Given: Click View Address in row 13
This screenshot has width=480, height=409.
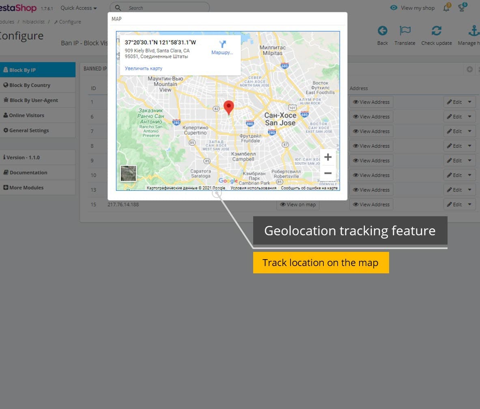Looking at the screenshot, I should click(x=371, y=190).
